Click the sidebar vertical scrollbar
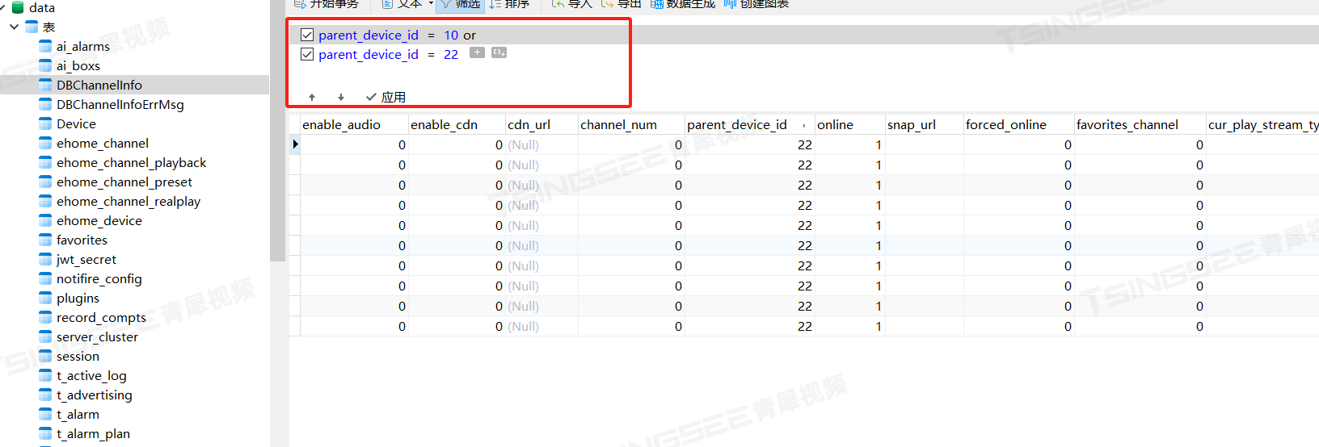 tap(277, 131)
